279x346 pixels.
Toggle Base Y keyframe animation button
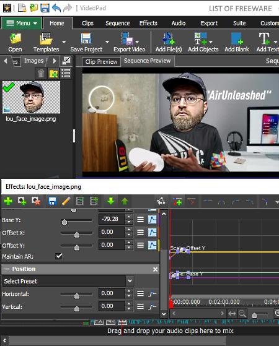(152, 220)
